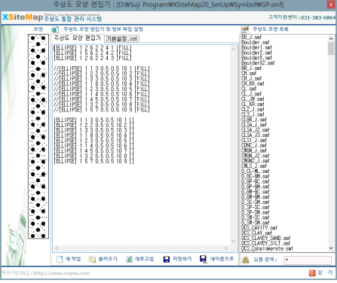
Task: Click the symbol pattern preview thumbnail
Action: pos(38,136)
